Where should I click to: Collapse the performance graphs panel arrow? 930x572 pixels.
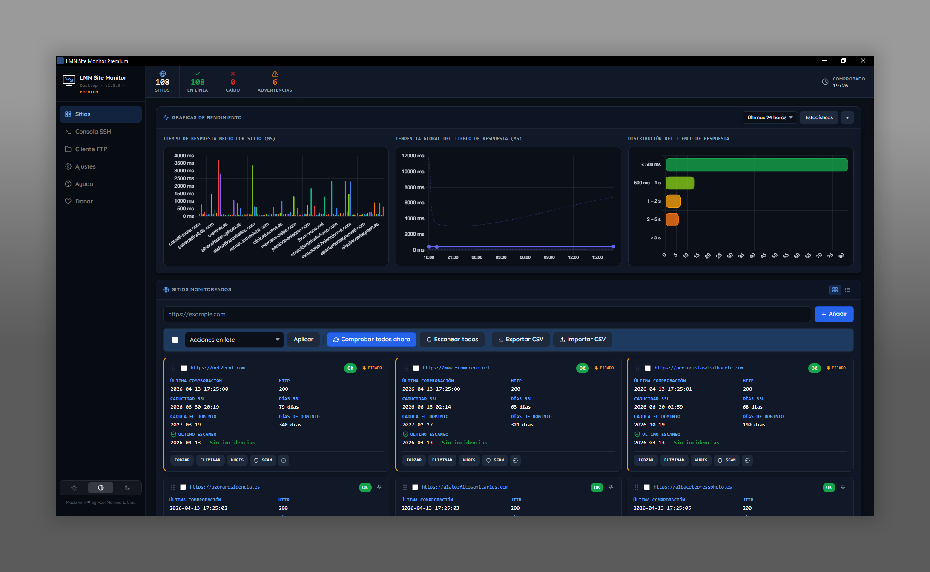847,118
